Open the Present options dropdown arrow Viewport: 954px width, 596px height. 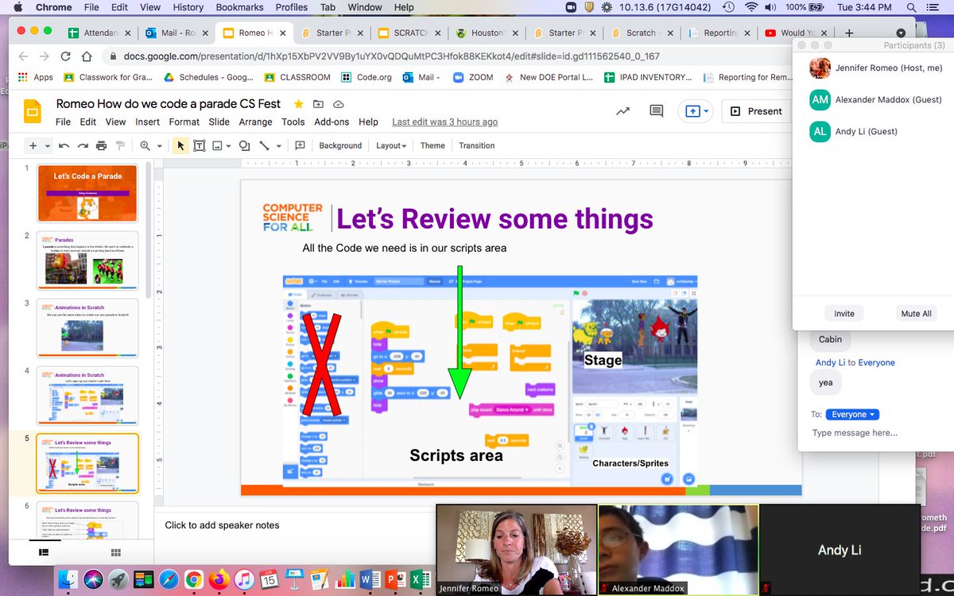705,111
